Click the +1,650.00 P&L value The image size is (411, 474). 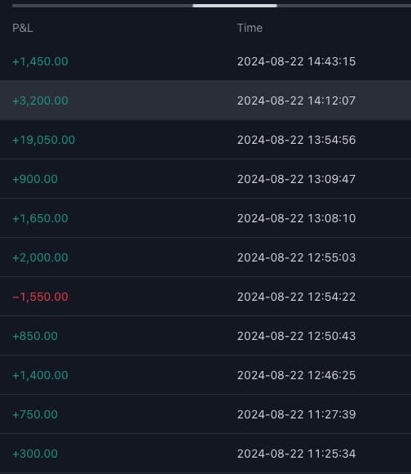click(x=40, y=218)
